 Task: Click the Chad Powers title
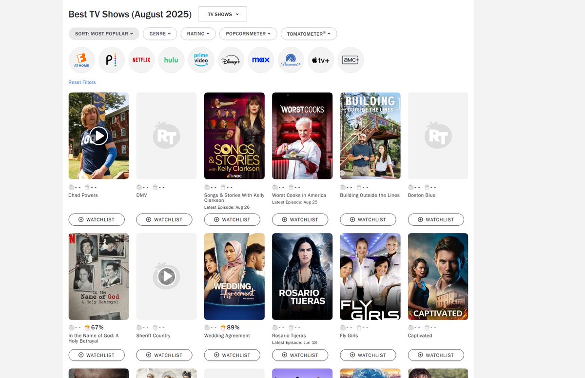click(83, 195)
